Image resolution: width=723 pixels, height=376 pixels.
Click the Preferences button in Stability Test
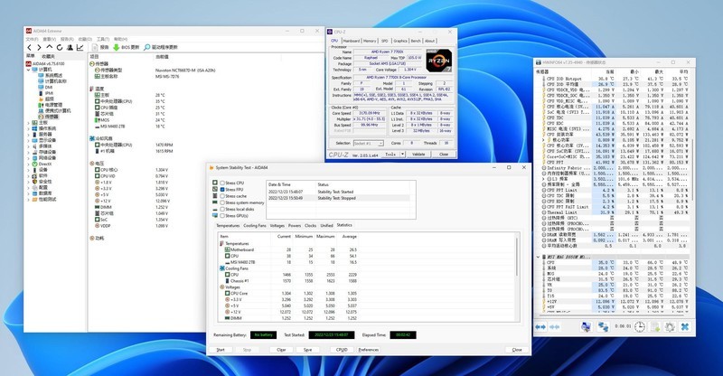pos(369,350)
